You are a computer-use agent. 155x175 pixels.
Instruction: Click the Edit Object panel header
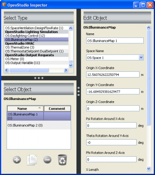click(117, 18)
